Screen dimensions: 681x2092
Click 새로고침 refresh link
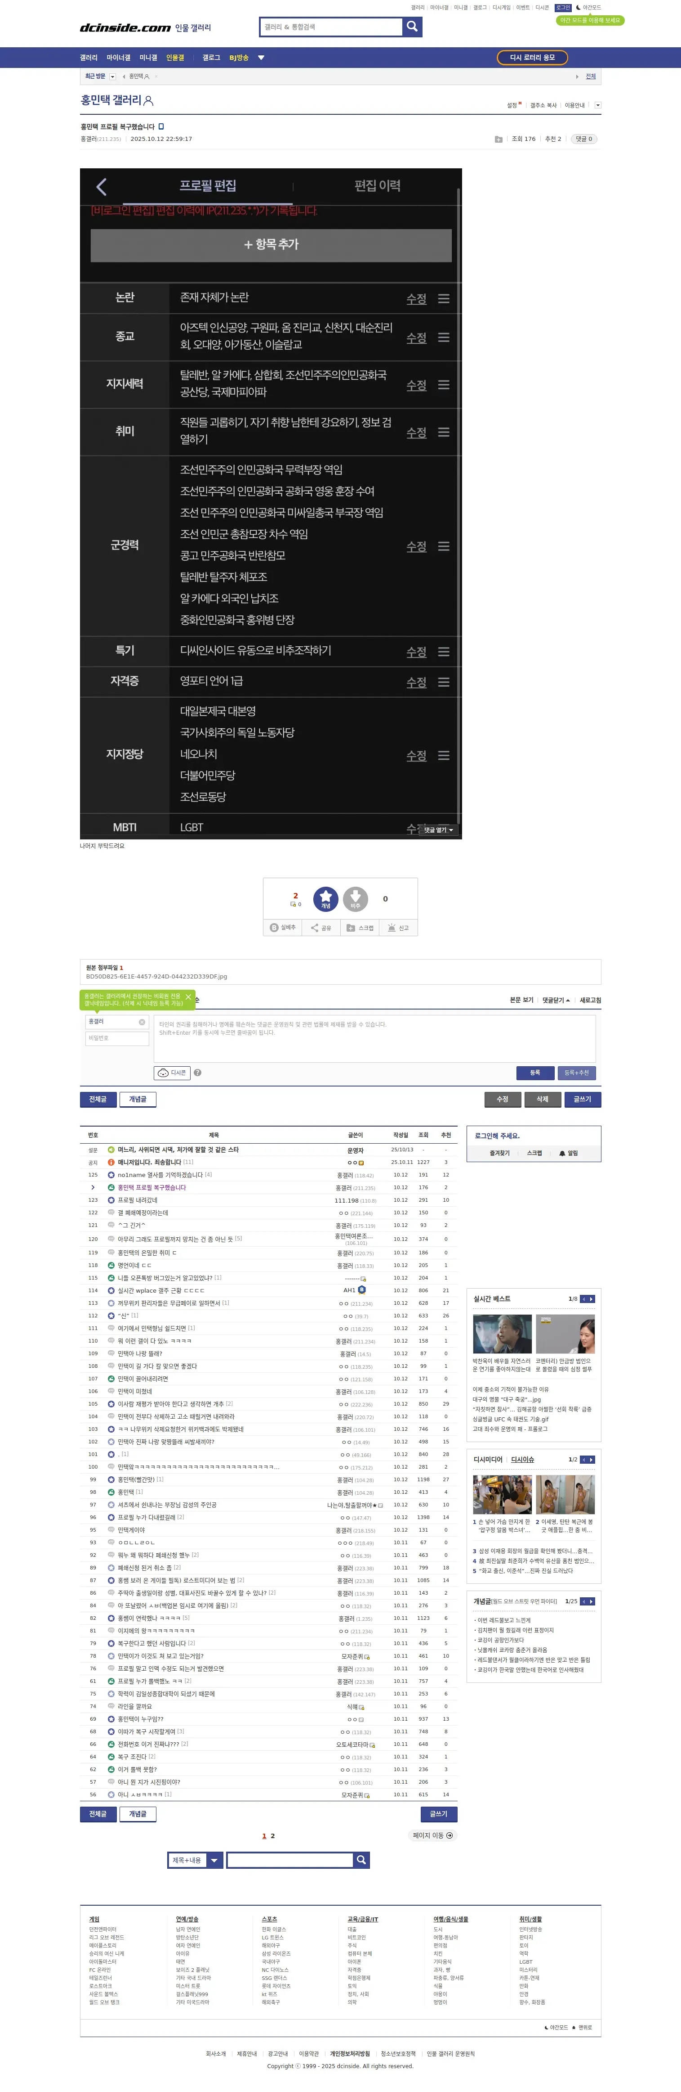coord(590,1000)
